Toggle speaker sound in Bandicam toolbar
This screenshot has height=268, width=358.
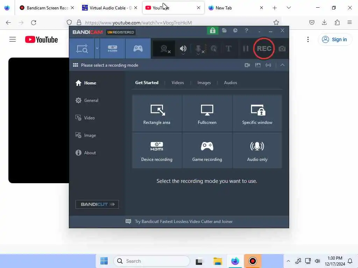(x=183, y=49)
